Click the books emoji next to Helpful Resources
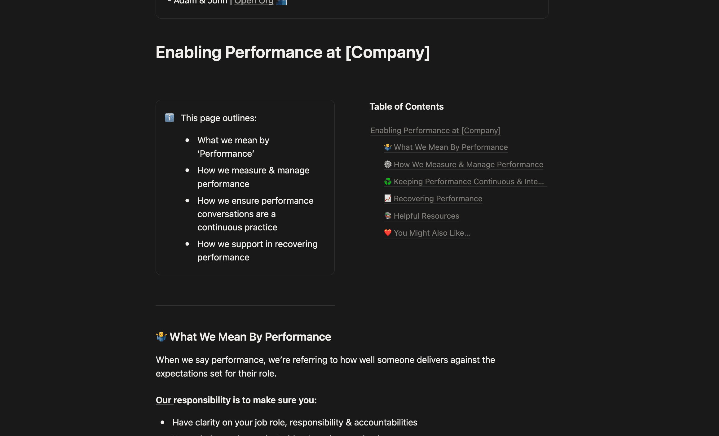 [x=388, y=216]
